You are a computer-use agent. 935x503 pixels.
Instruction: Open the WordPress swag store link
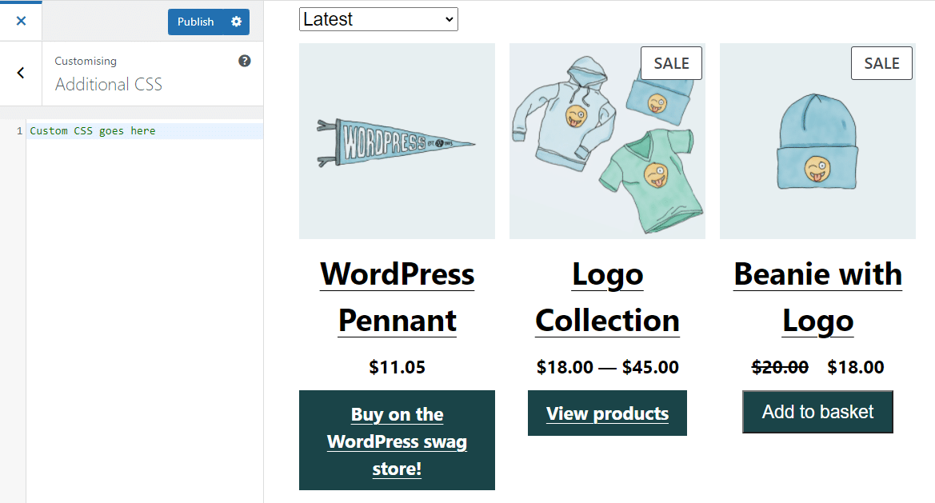[x=397, y=441]
